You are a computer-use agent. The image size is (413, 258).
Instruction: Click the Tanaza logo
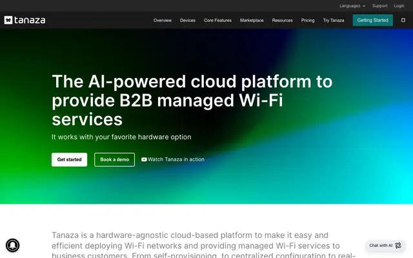click(25, 20)
